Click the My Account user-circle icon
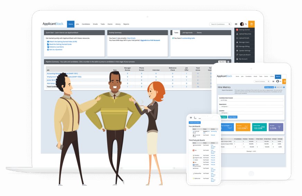This screenshot has width=302, height=196. (237, 59)
